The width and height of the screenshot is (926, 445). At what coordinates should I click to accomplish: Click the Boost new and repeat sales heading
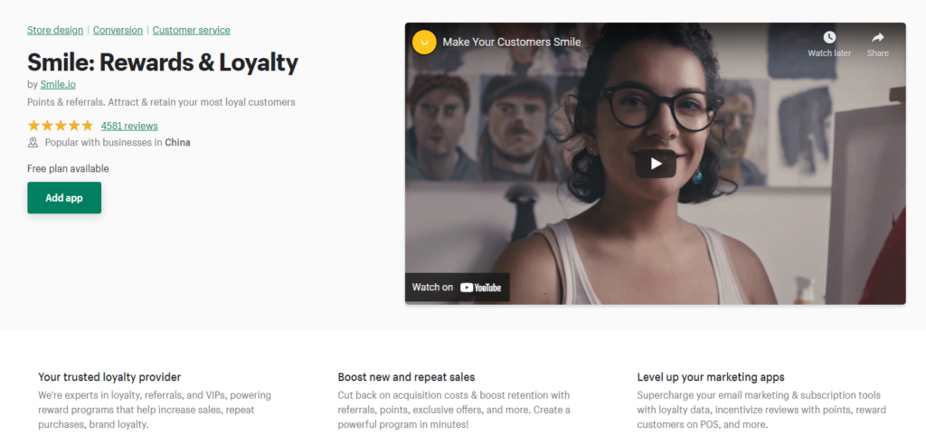(x=406, y=377)
